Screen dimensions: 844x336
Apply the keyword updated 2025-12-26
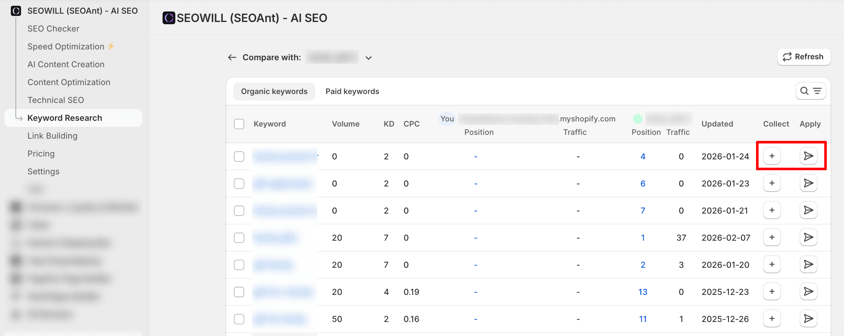click(808, 318)
